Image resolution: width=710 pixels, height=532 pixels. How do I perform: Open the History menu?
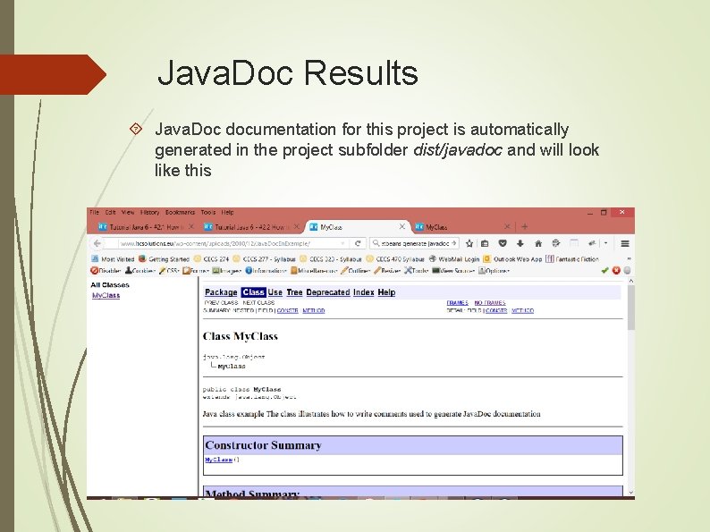150,212
